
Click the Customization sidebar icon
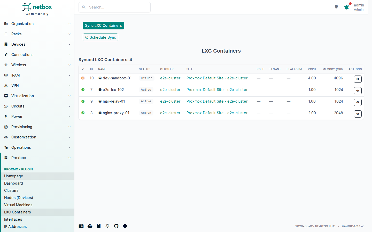(x=6, y=137)
